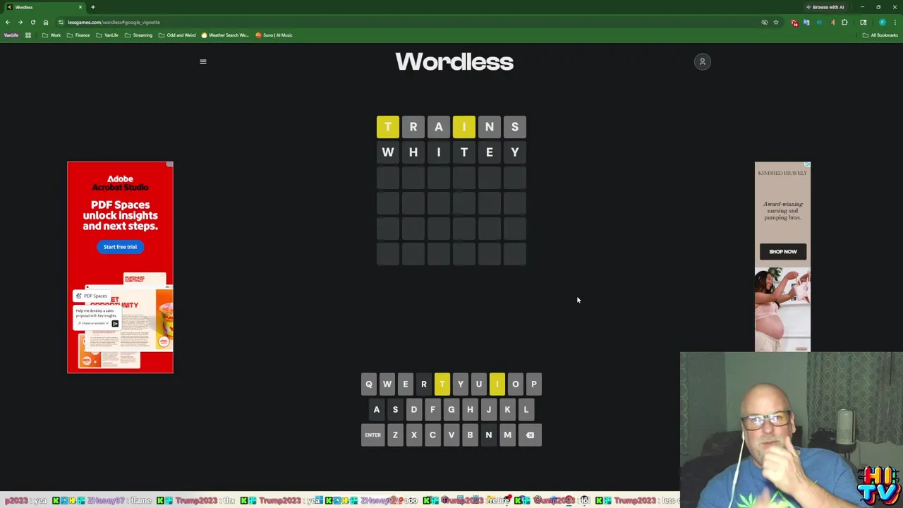Close the Adobe ad via corner icon
The image size is (903, 508).
(169, 164)
